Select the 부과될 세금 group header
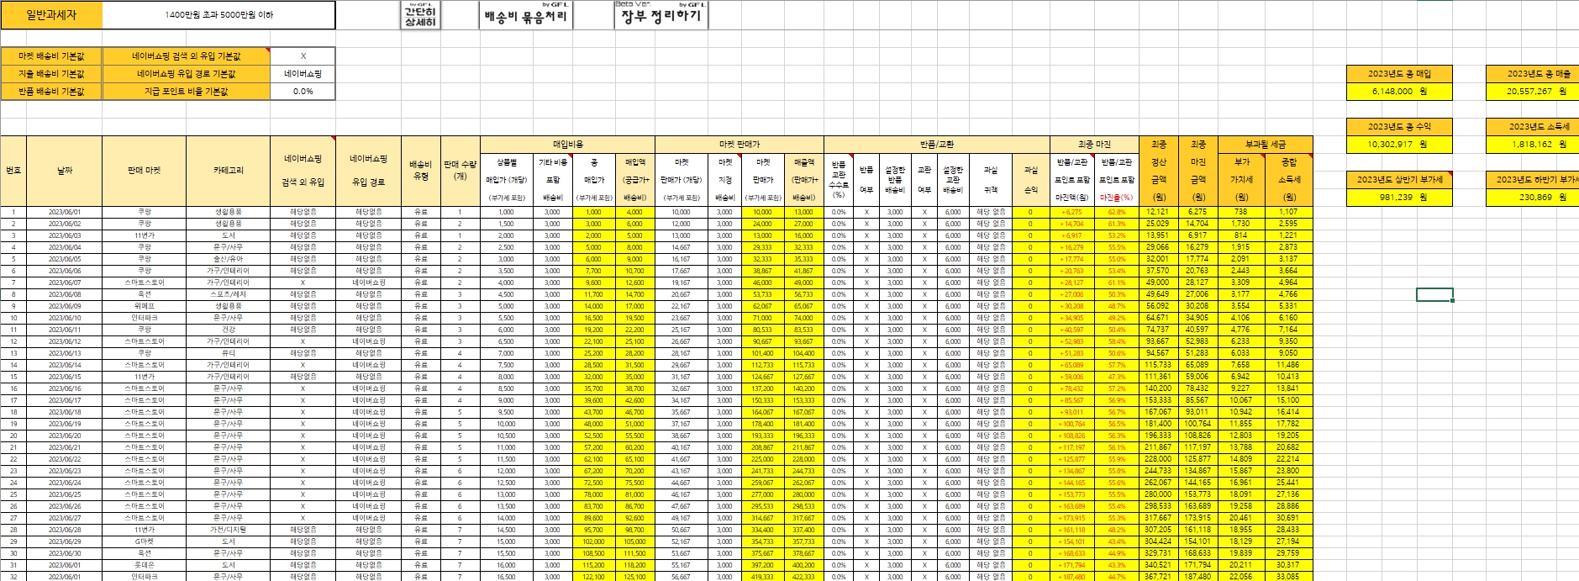1579x581 pixels. 1266,145
